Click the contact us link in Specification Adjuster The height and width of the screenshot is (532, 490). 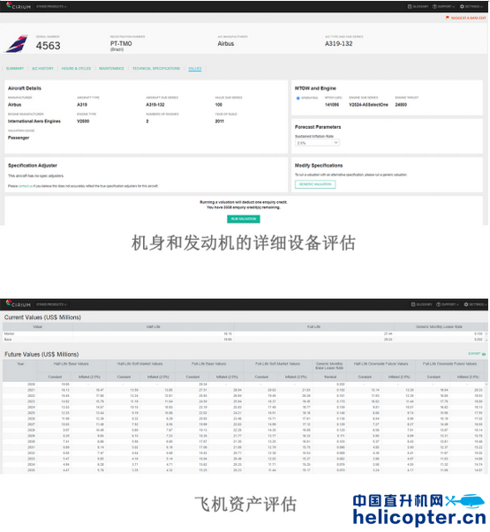[x=26, y=186]
